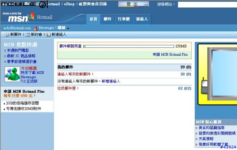Click 新郵件 to compose mail
237x150 pixels.
pos(16,34)
